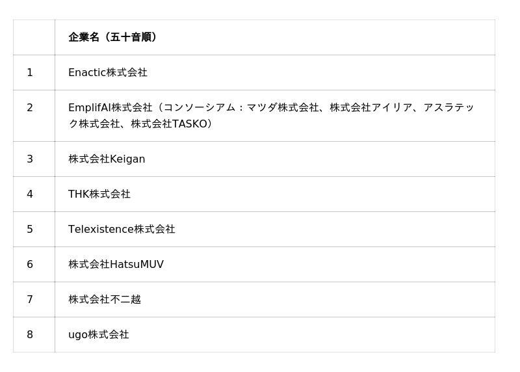Screen dimensions: 520x372
Task: Select the row number 7 cell
Action: tap(30, 299)
